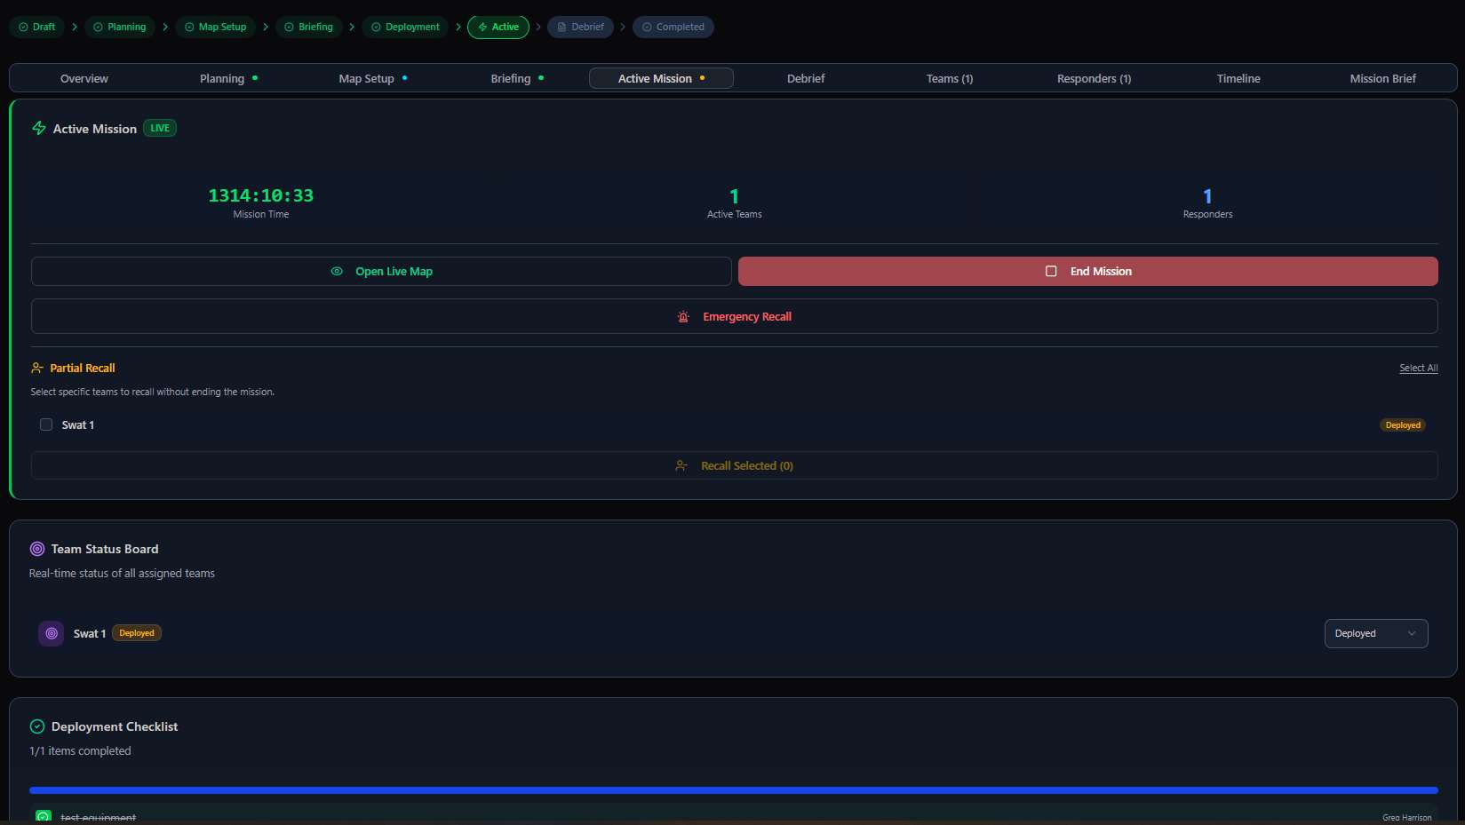1465x825 pixels.
Task: Toggle the test equipment checklist checkbox
Action: [x=43, y=817]
